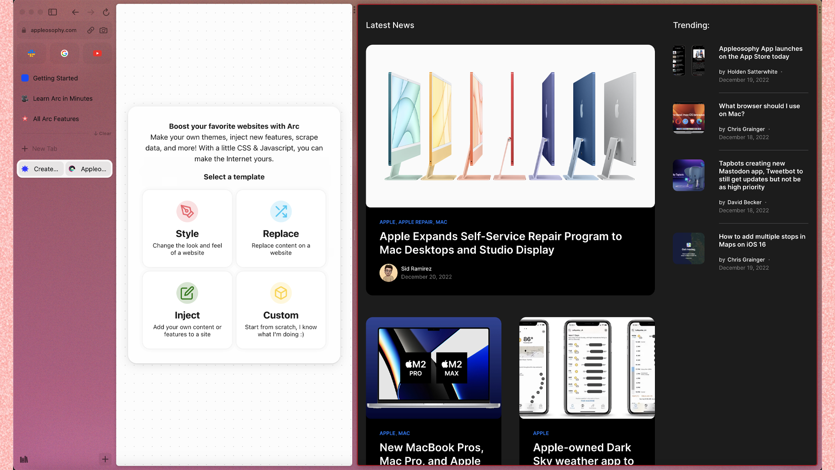Click Sid Ramirez avatar image
The height and width of the screenshot is (470, 835).
click(388, 273)
